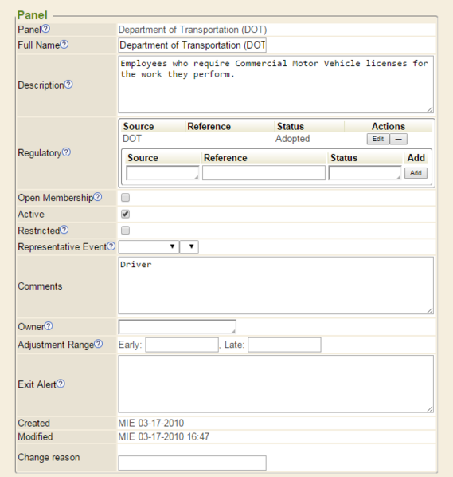The image size is (453, 477).
Task: Open Representative Event help icon
Action: (x=111, y=246)
